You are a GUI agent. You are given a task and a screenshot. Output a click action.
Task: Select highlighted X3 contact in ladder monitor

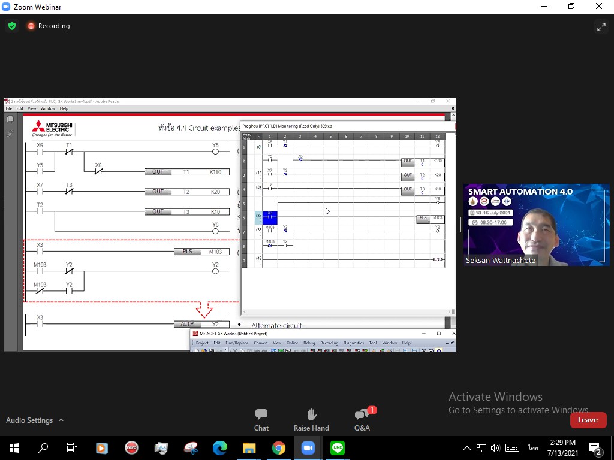point(270,217)
